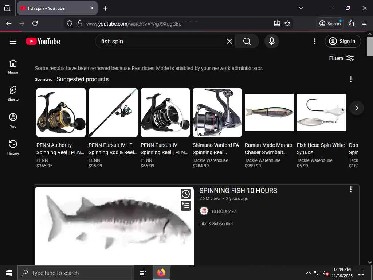Screen dimensions: 373x280
Task: Open the Roman Made Mother Chaser Swimbait image
Action: pyautogui.click(x=269, y=112)
